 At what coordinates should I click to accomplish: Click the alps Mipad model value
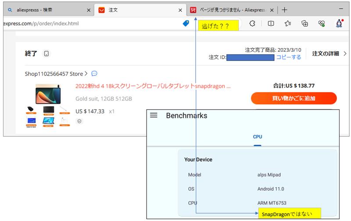pos(269,175)
